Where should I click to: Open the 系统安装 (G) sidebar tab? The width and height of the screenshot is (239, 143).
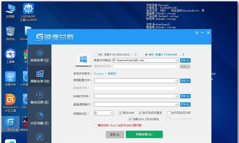[39, 55]
